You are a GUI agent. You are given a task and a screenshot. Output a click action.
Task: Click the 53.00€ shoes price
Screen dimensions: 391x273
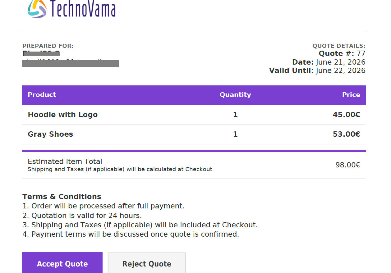(347, 134)
